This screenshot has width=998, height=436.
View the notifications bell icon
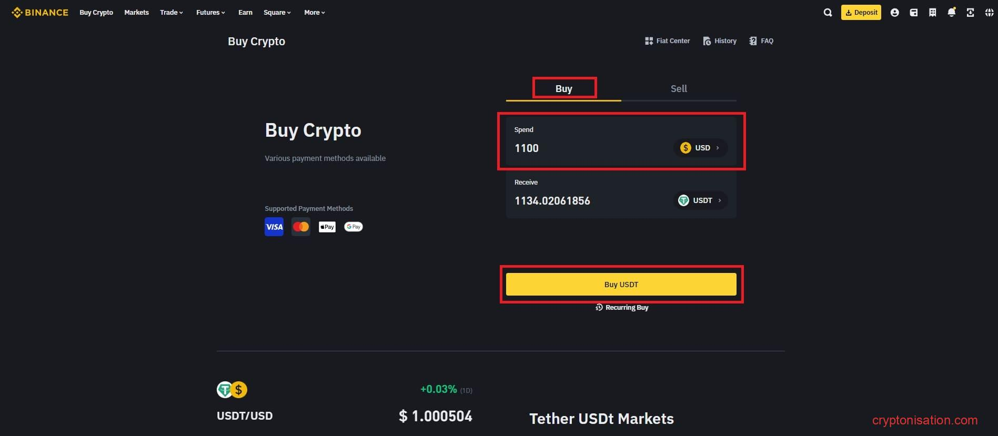pyautogui.click(x=952, y=12)
